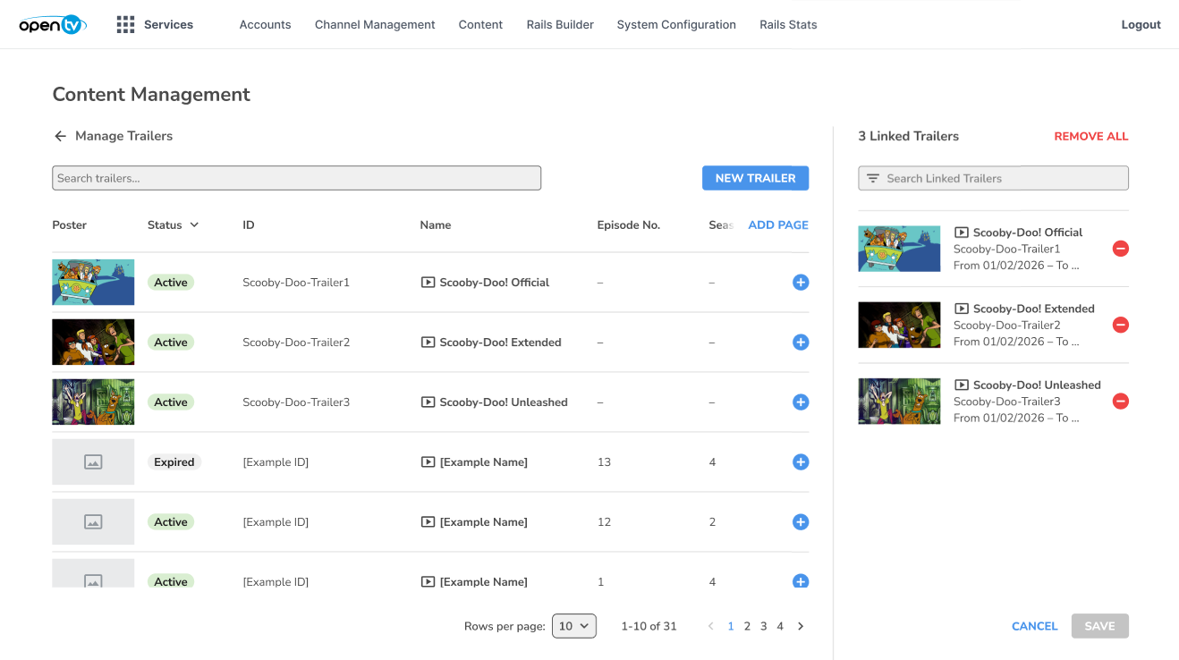Click REMOVE ALL linked trailers
Image resolution: width=1179 pixels, height=660 pixels.
coord(1091,137)
